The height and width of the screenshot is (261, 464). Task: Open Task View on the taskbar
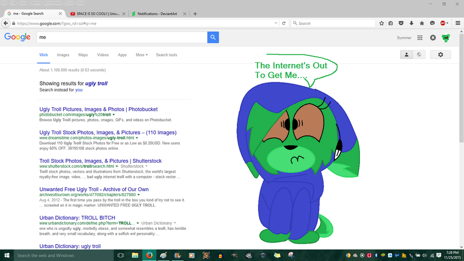click(x=121, y=255)
